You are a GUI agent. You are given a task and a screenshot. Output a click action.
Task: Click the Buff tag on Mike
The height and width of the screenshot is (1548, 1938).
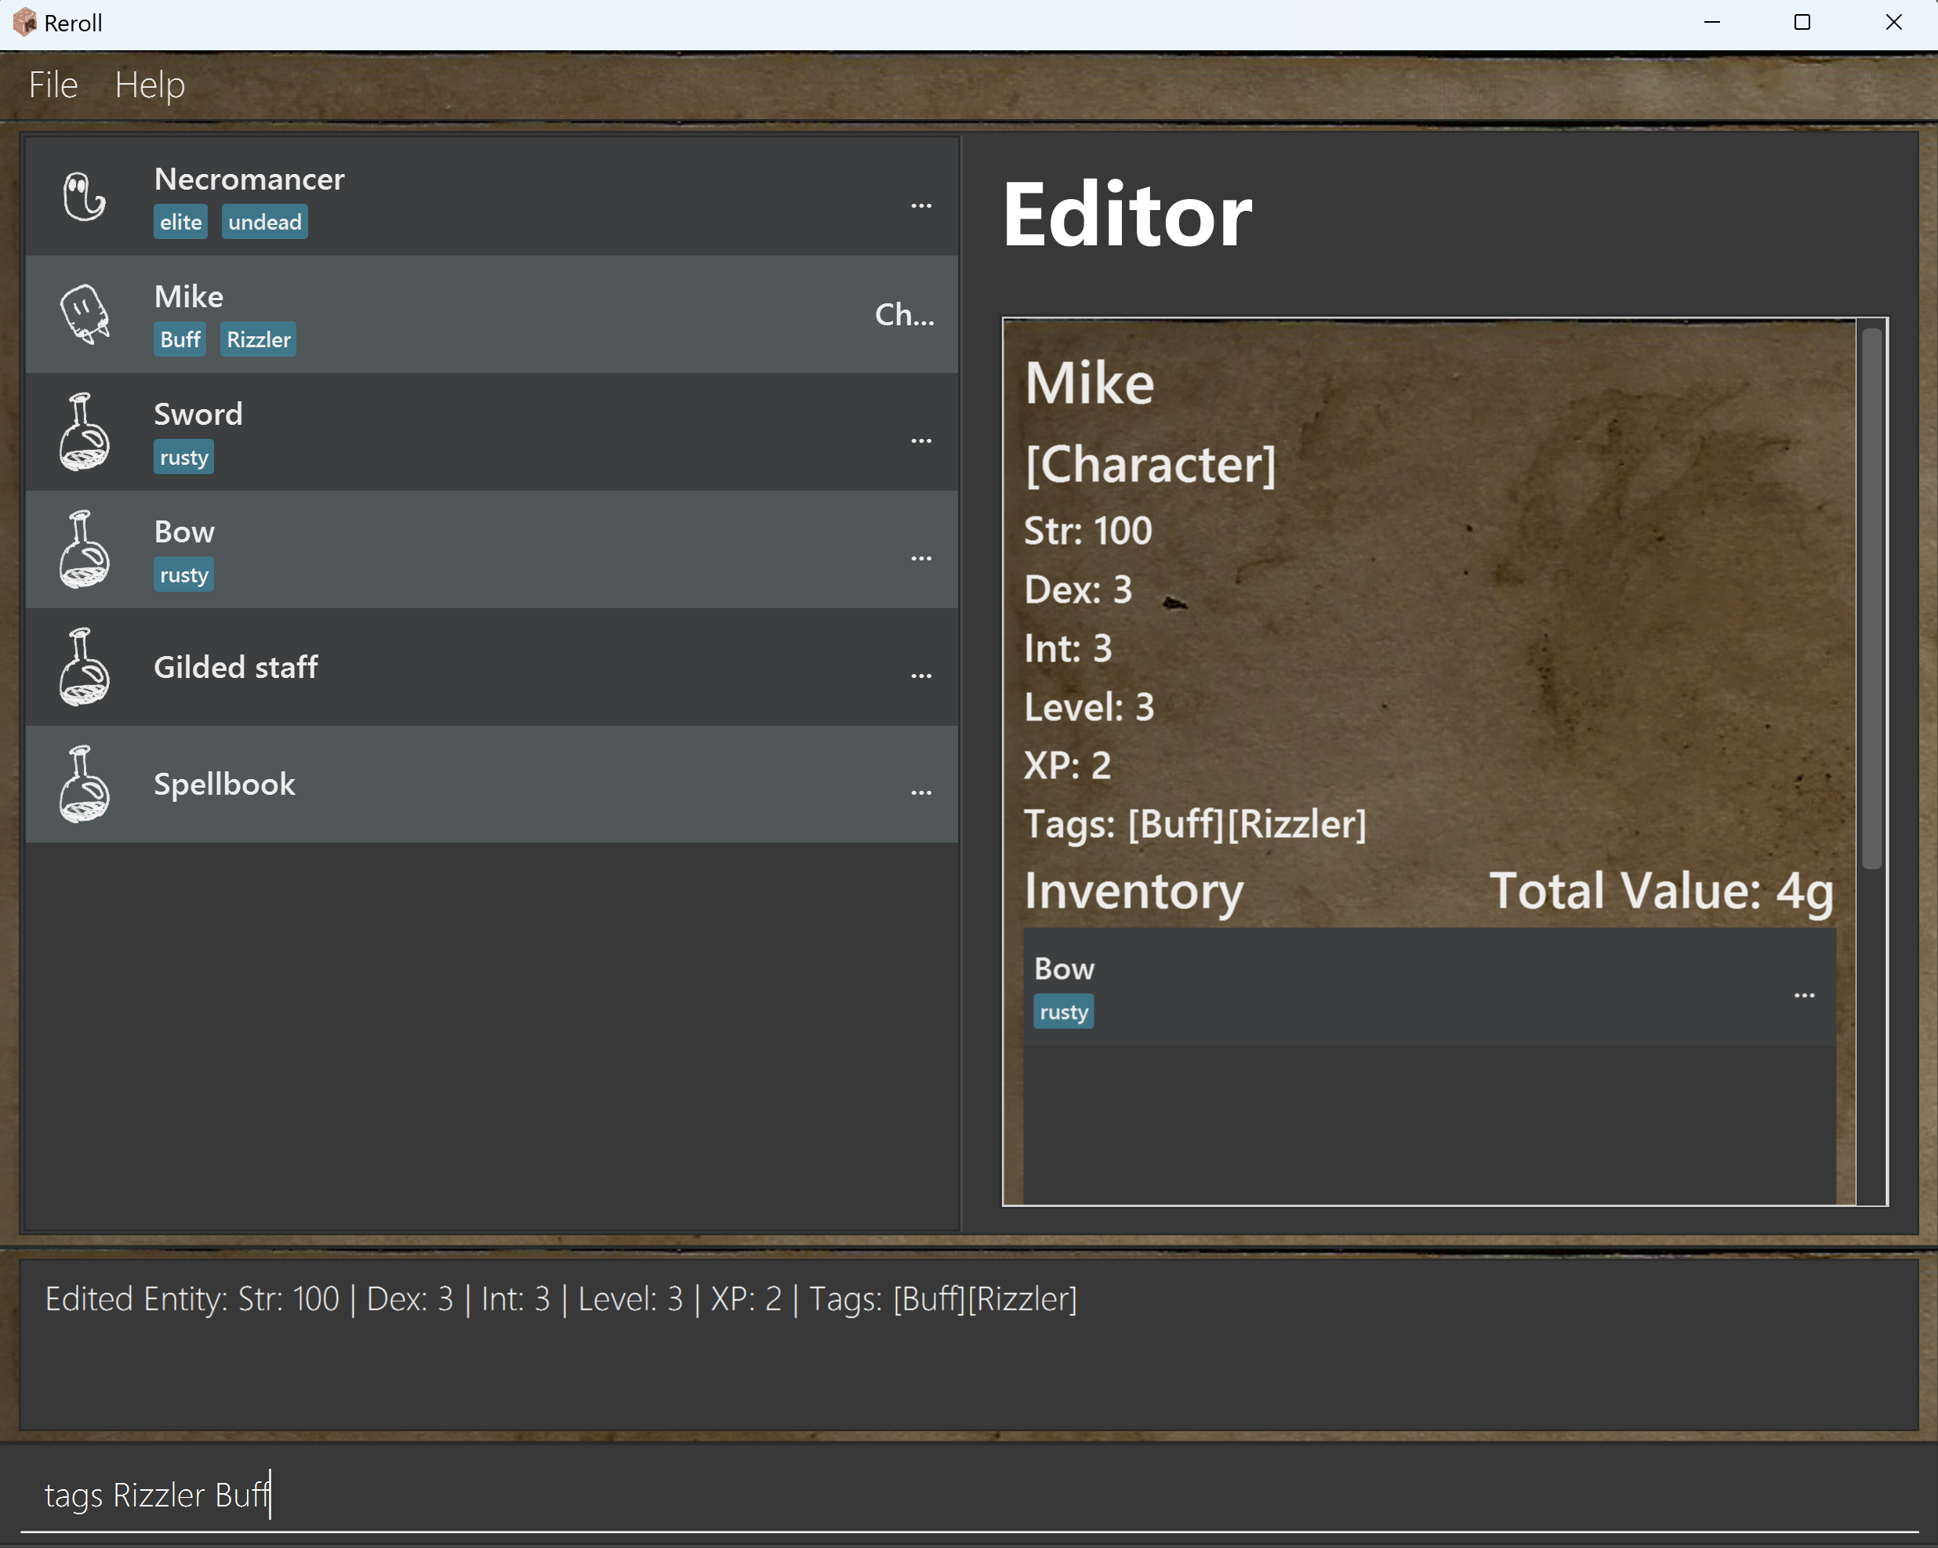coord(180,339)
